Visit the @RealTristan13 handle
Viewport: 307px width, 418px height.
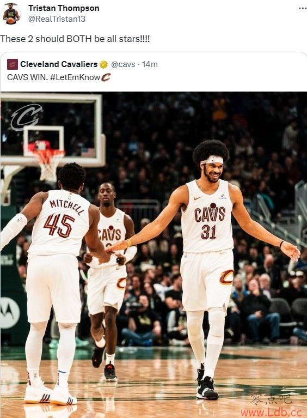tap(57, 19)
